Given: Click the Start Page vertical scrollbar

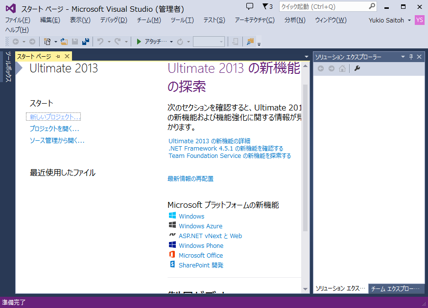Looking at the screenshot, I should 306,156.
